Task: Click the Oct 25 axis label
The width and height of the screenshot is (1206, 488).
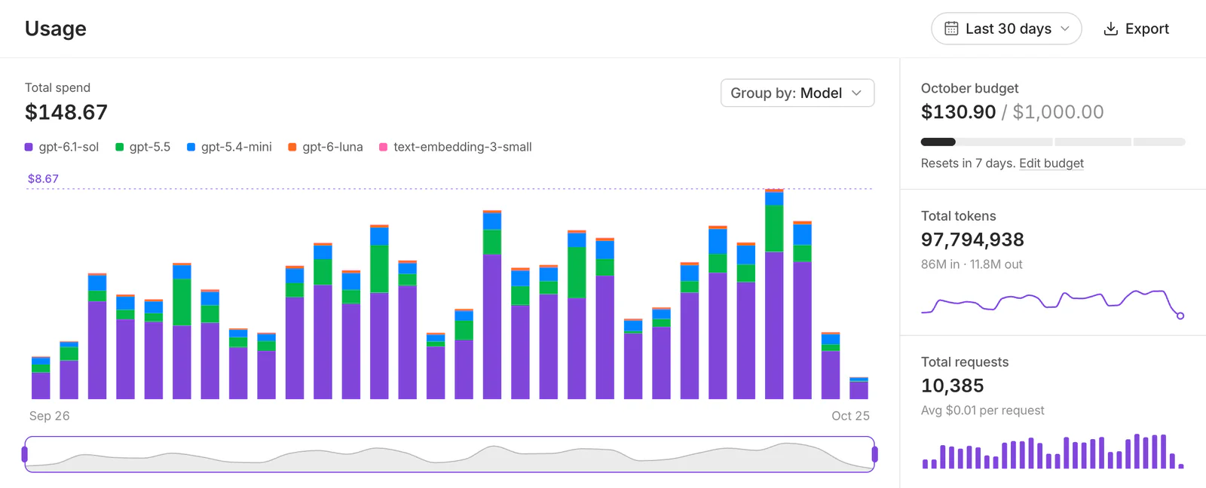Action: click(x=850, y=416)
